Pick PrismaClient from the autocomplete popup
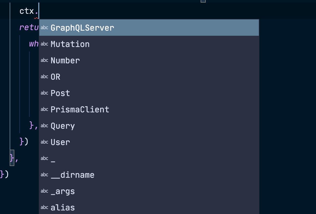Screen dimensions: 316x214 coord(80,109)
